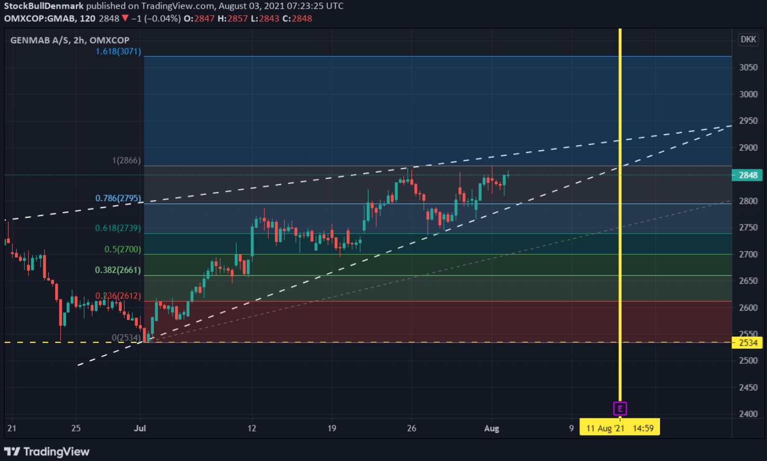Click the DKK currency button
Viewport: 767px width, 461px height.
(748, 39)
